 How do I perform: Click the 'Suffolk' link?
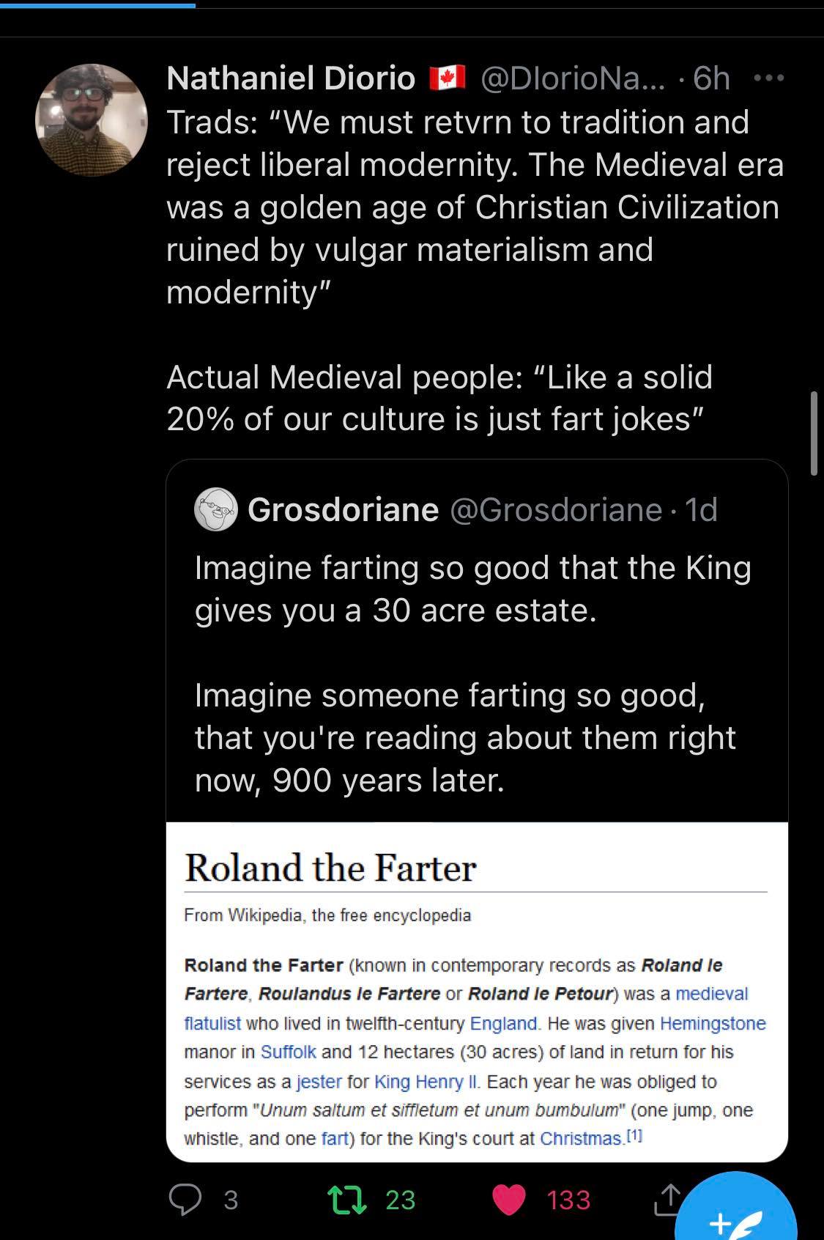click(x=288, y=1052)
